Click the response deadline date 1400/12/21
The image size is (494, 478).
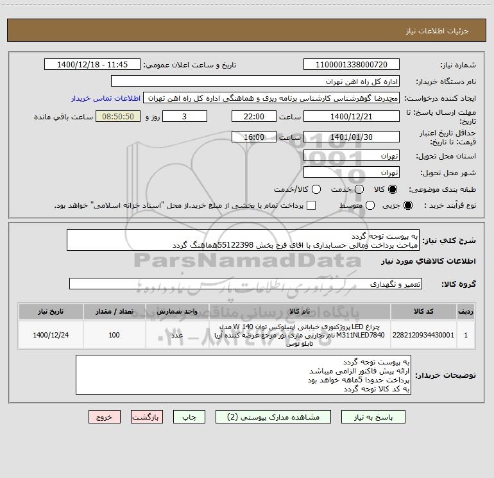coord(352,116)
